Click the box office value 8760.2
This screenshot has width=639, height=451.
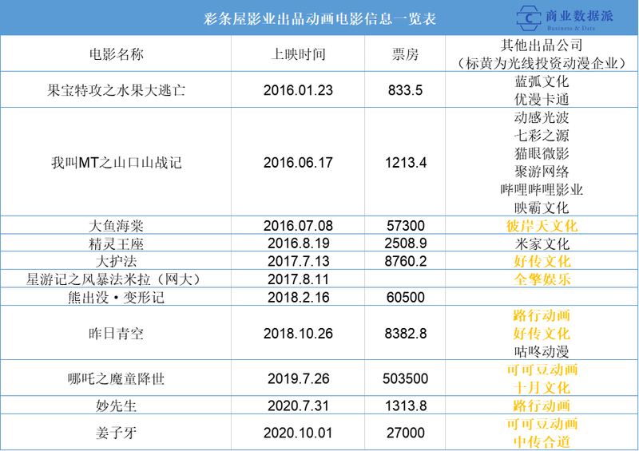click(x=406, y=261)
